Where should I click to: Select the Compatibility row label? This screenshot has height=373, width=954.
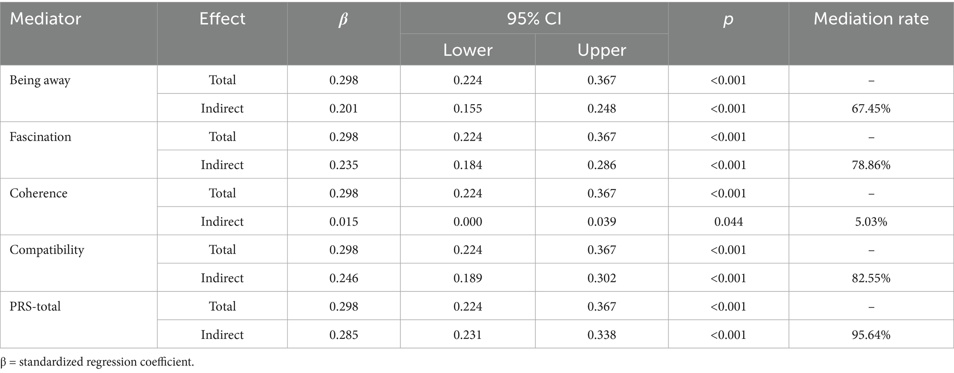47,250
